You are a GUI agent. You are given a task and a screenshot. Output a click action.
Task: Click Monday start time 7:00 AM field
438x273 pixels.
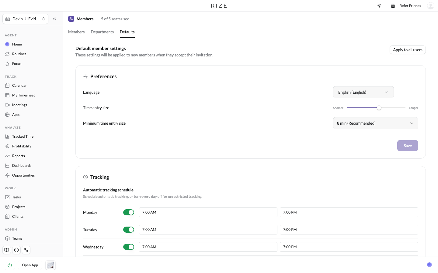(x=208, y=212)
